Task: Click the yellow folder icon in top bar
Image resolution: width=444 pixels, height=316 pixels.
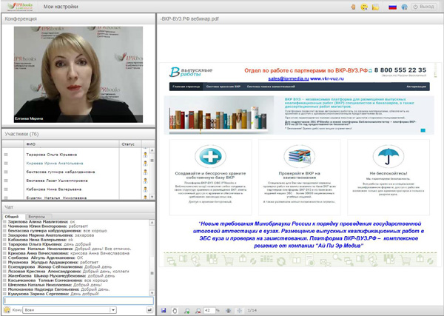Action: point(375,7)
